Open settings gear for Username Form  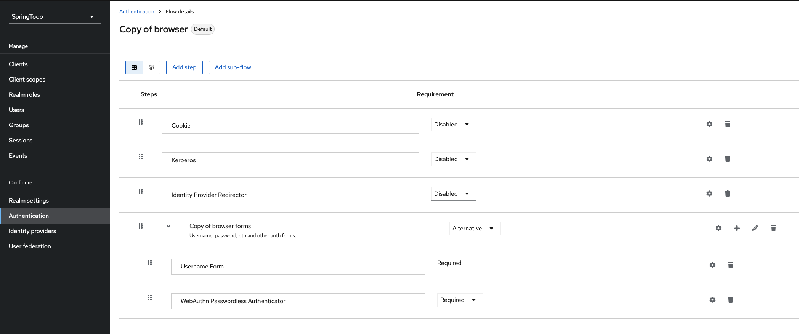coord(712,265)
